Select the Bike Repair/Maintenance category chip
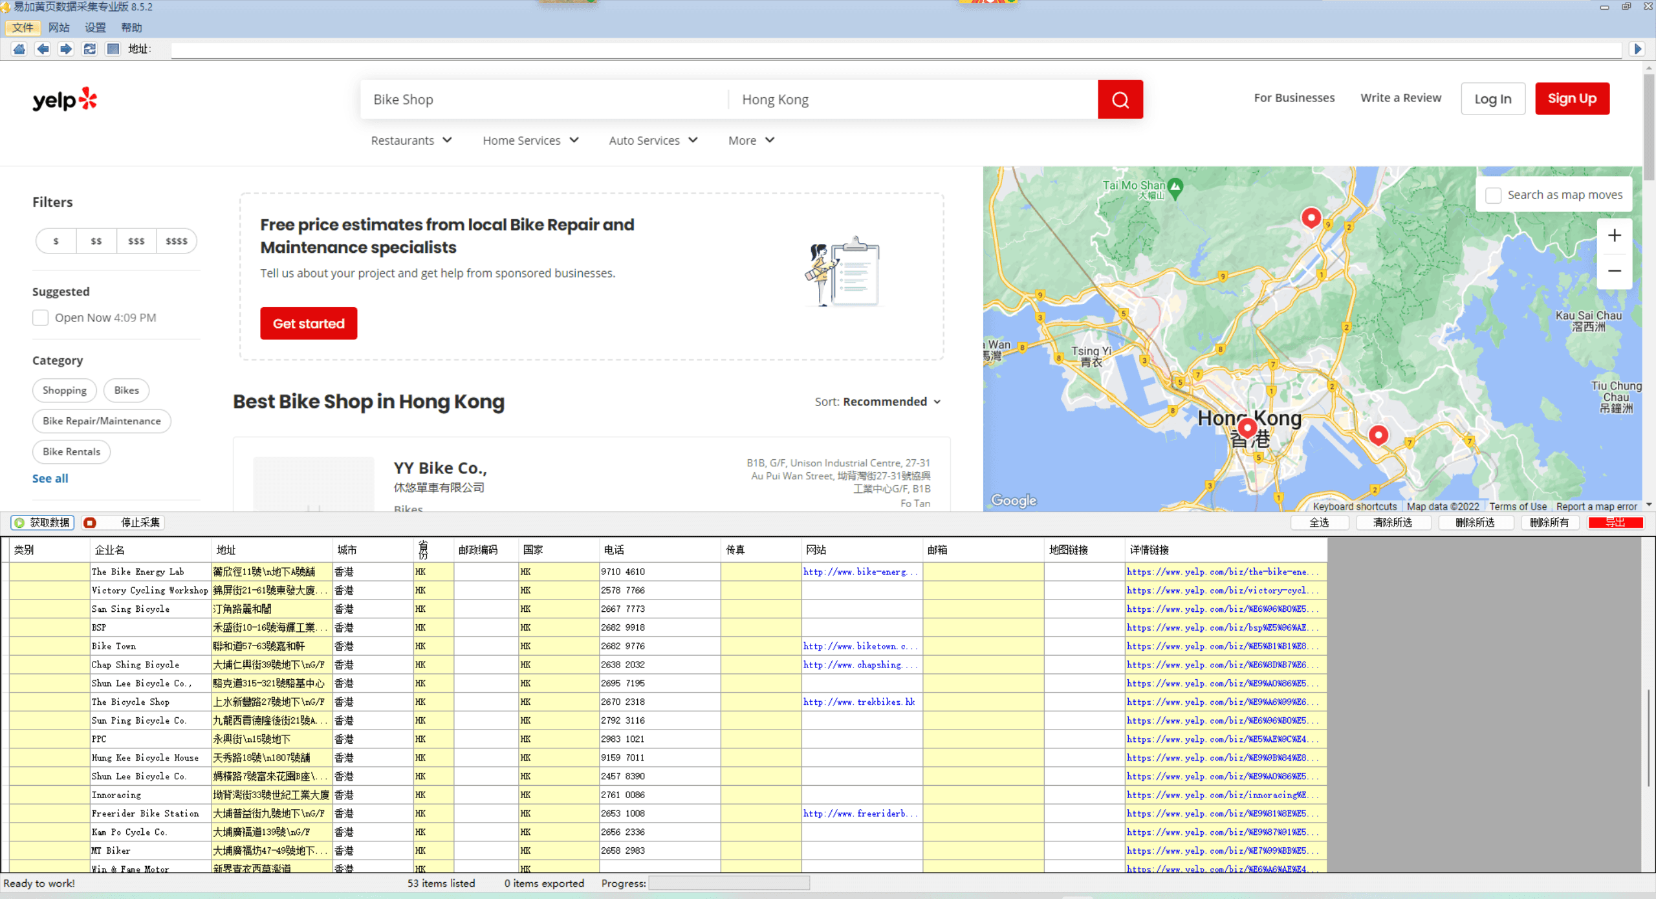 tap(102, 421)
